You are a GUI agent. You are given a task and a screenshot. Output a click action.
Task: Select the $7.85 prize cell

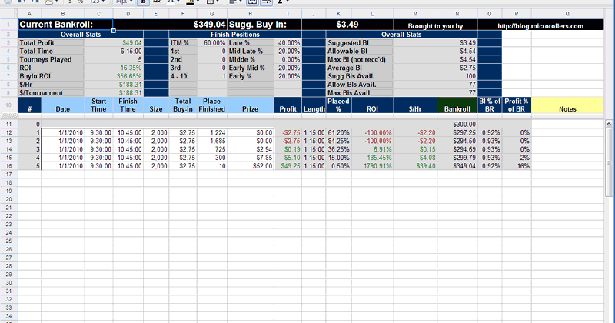251,158
